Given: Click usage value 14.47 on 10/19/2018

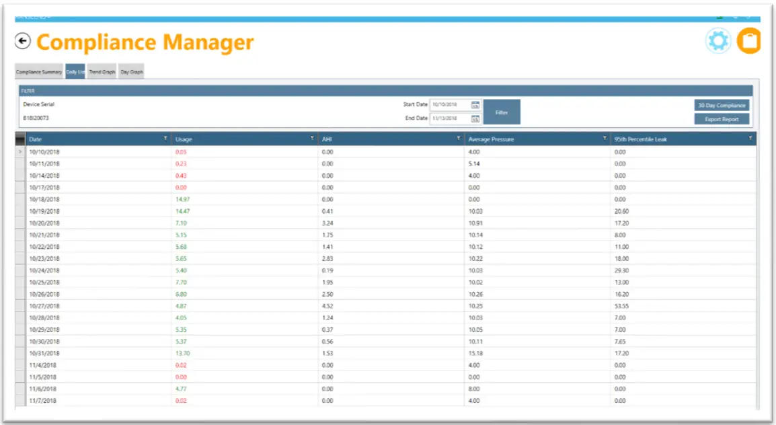Looking at the screenshot, I should tap(183, 211).
